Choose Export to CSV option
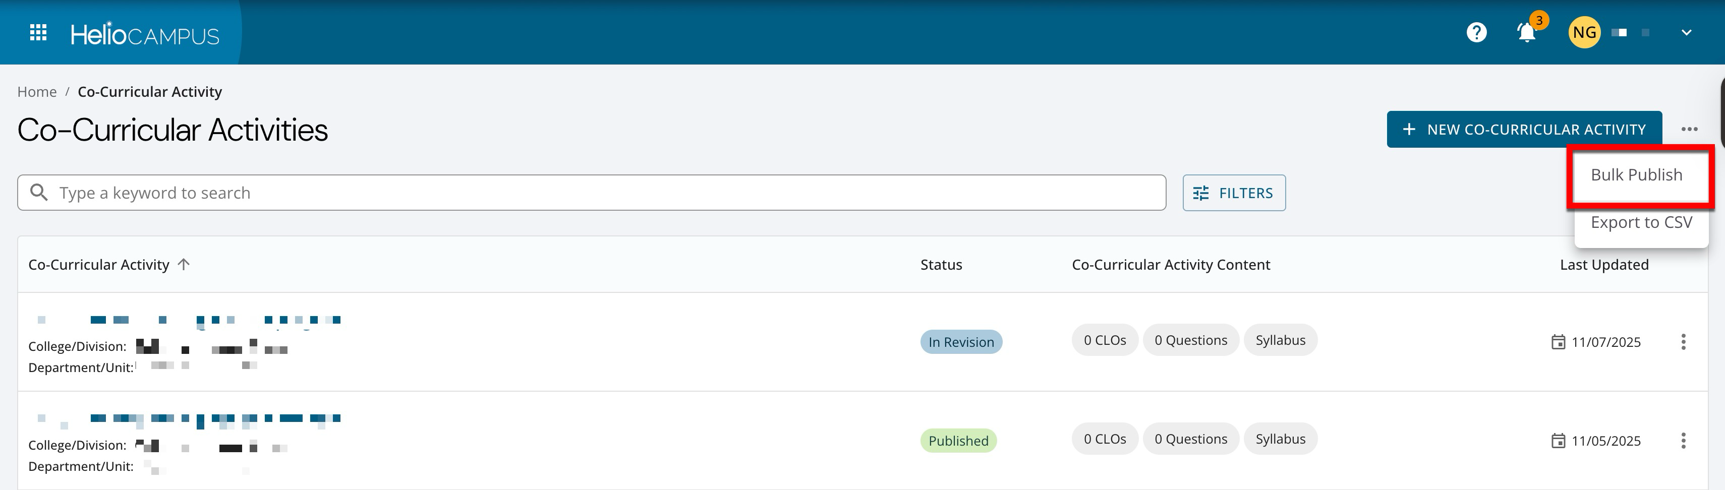Viewport: 1725px width, 490px height. [1641, 222]
